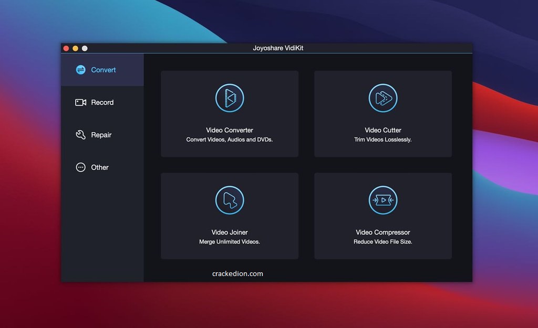
Task: Click the Convert sidebar icon
Action: (80, 70)
